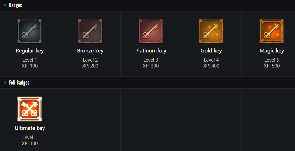Click the Badges section header
The height and width of the screenshot is (151, 295).
pos(16,5)
